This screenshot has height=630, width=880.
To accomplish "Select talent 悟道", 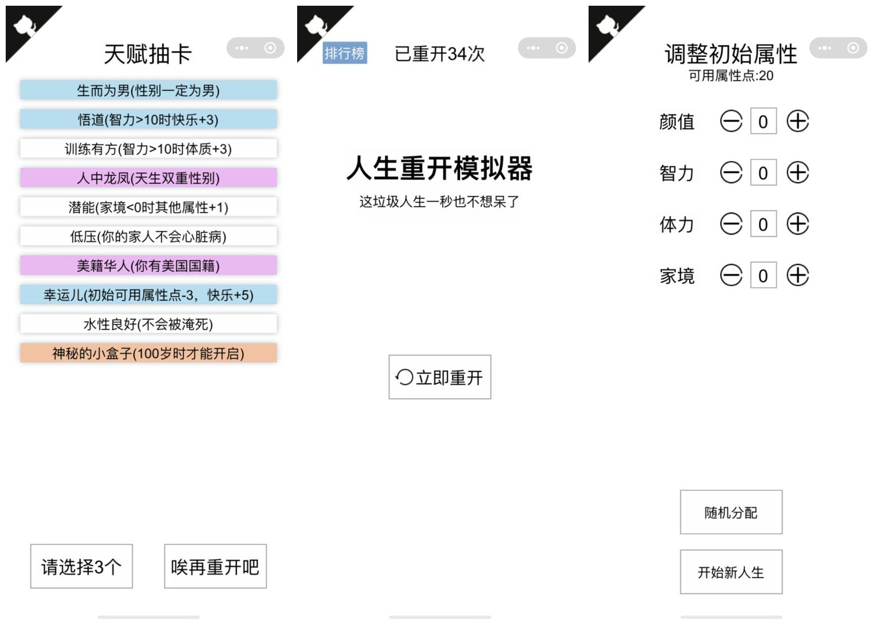I will pos(148,120).
